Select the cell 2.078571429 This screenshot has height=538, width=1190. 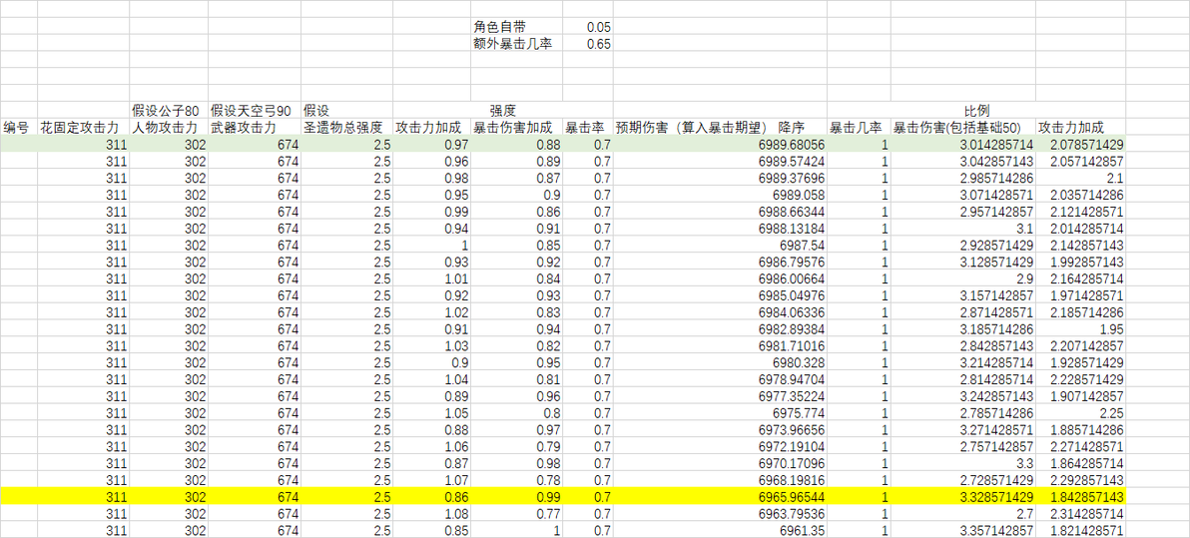[1080, 144]
